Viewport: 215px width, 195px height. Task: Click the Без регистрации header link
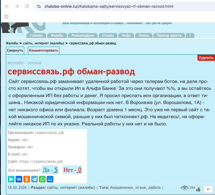pos(159,23)
